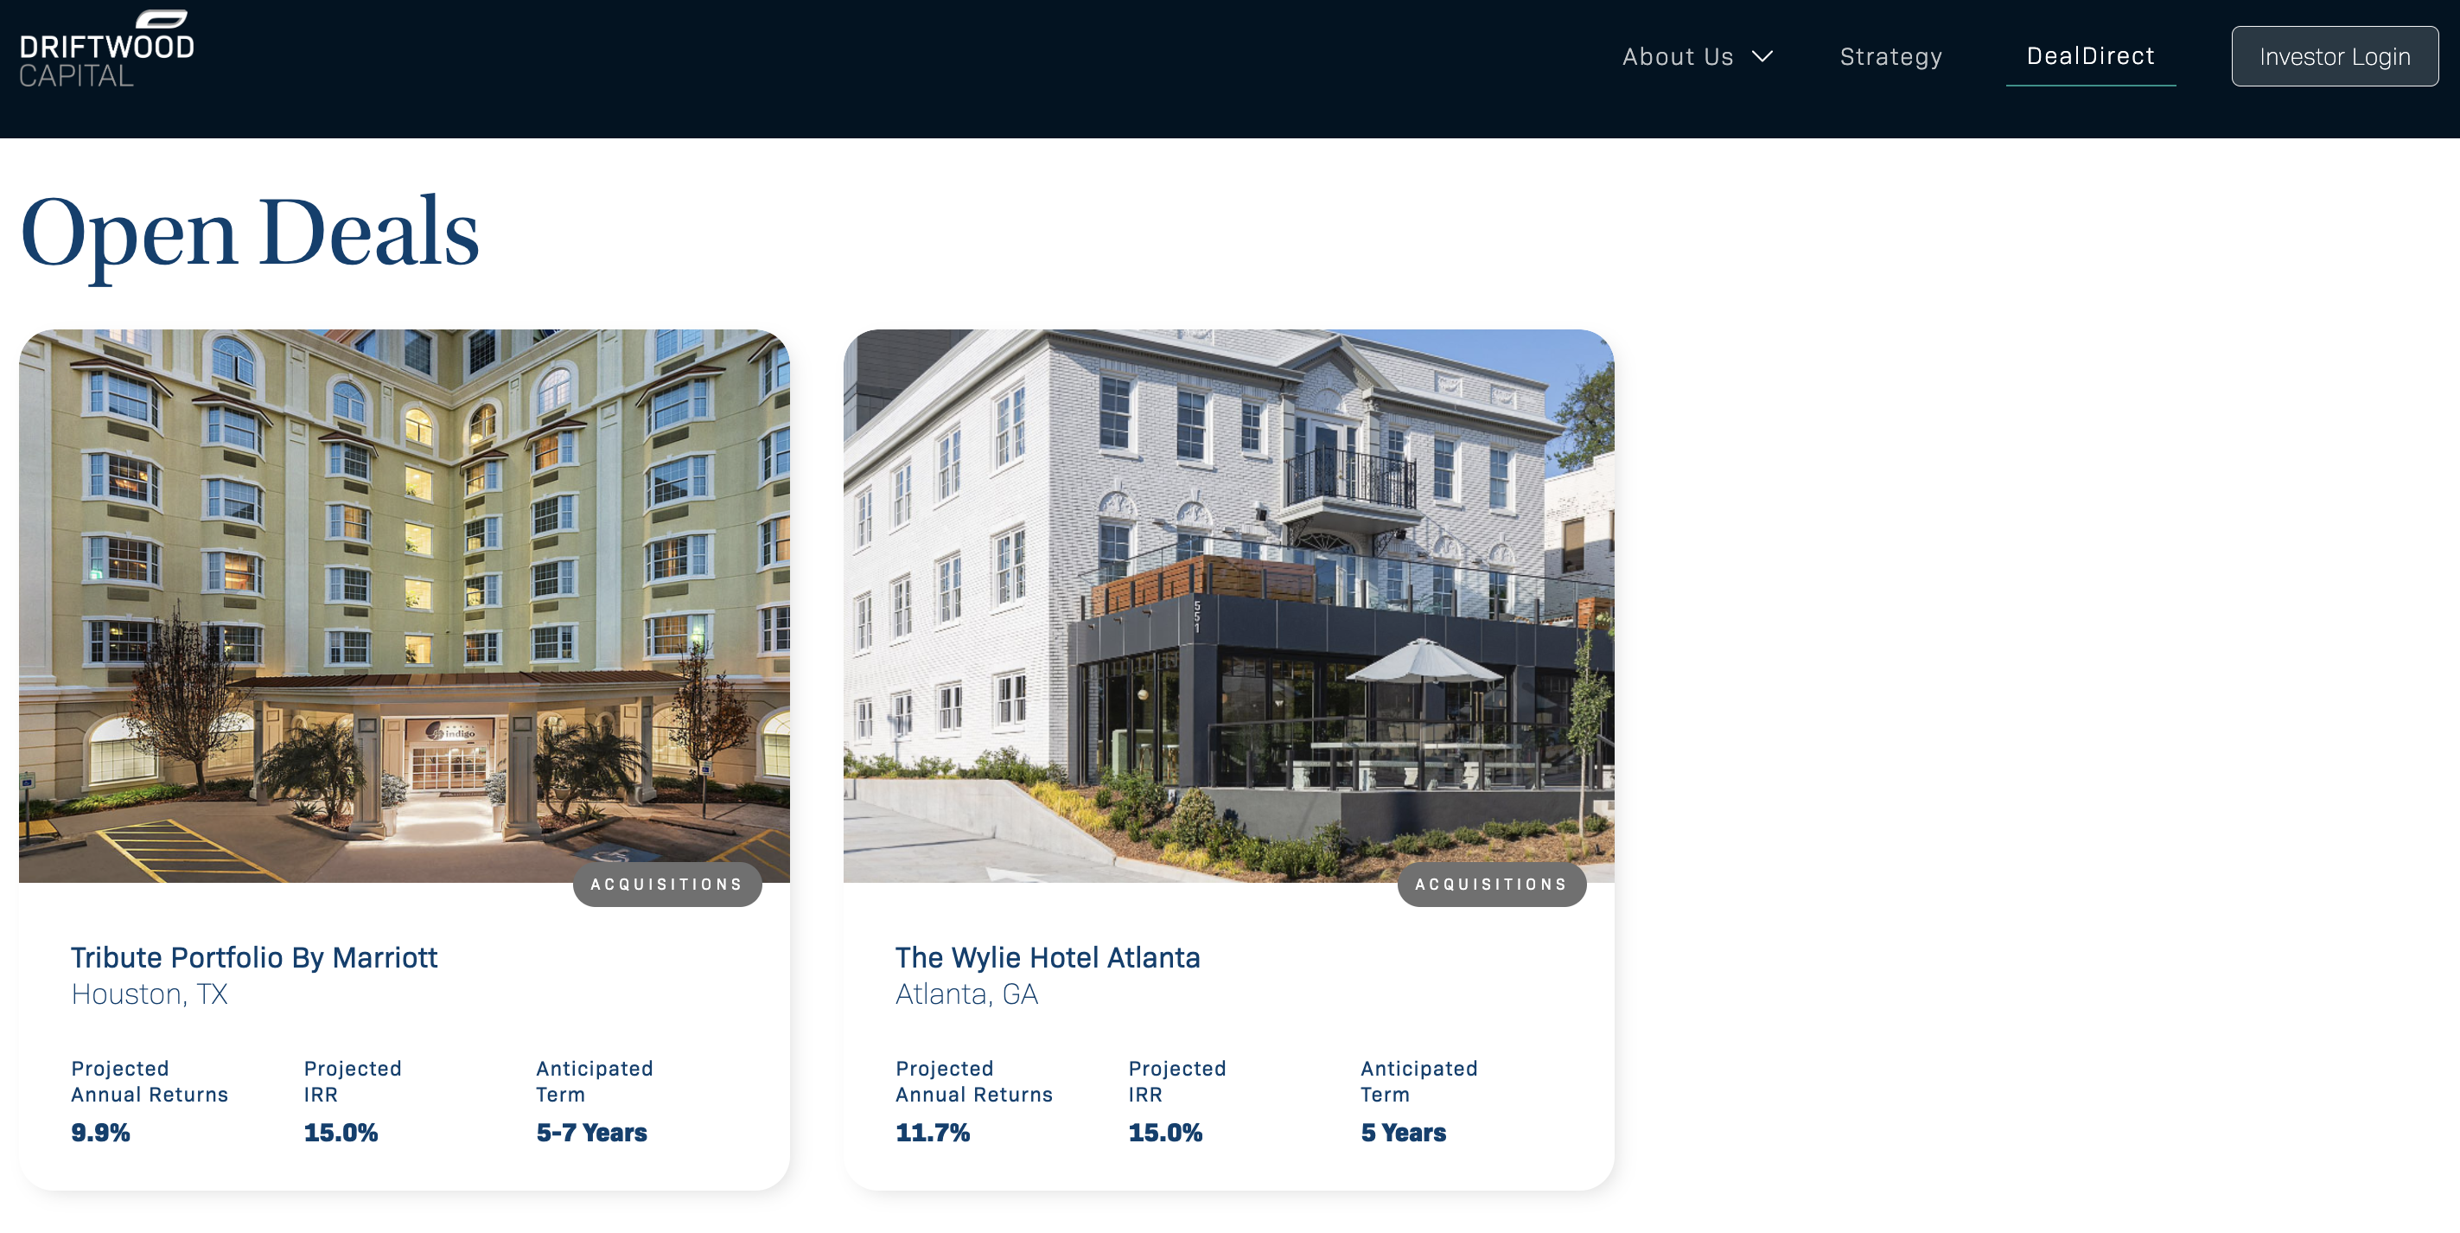This screenshot has width=2460, height=1233.
Task: Select the 9.9% projected annual returns value
Action: (100, 1132)
